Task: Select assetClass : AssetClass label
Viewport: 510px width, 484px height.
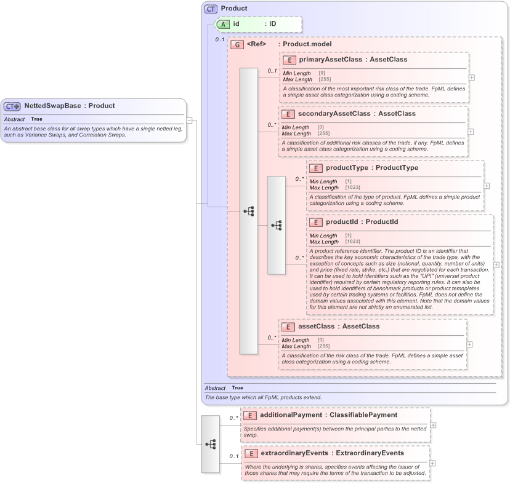Action: (339, 327)
